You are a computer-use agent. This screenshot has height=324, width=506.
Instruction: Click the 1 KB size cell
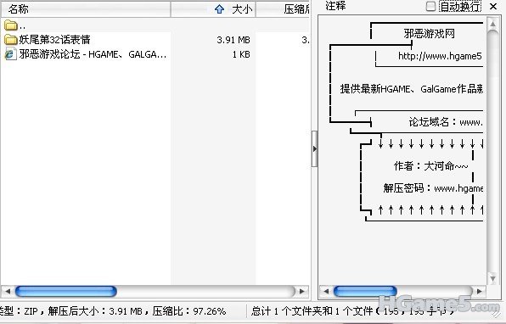pos(241,54)
